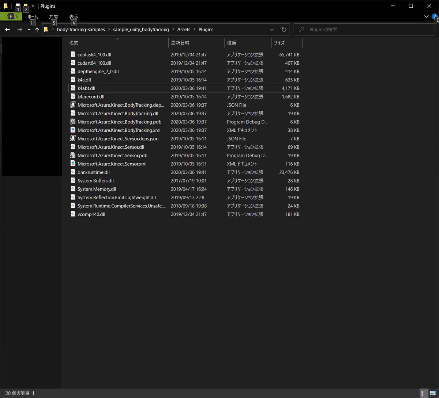The height and width of the screenshot is (398, 439).
Task: Click the Microsoft.Azure.Kinect.Sensor.pdb file icon
Action: coord(73,155)
